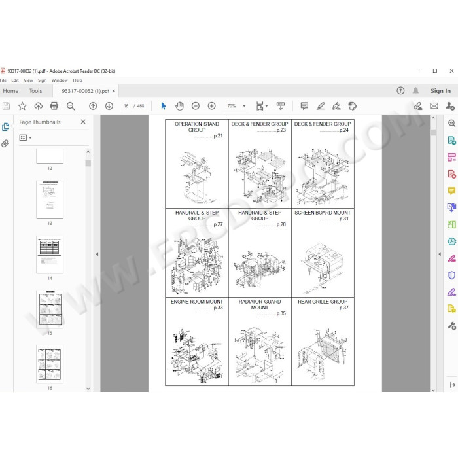
Task: Switch to the Home tab
Action: pos(10,91)
